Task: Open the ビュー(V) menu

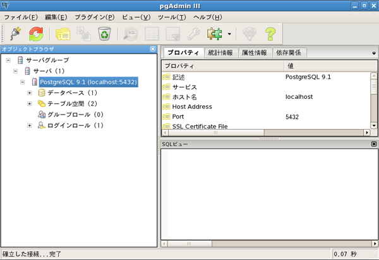Action: pyautogui.click(x=136, y=18)
